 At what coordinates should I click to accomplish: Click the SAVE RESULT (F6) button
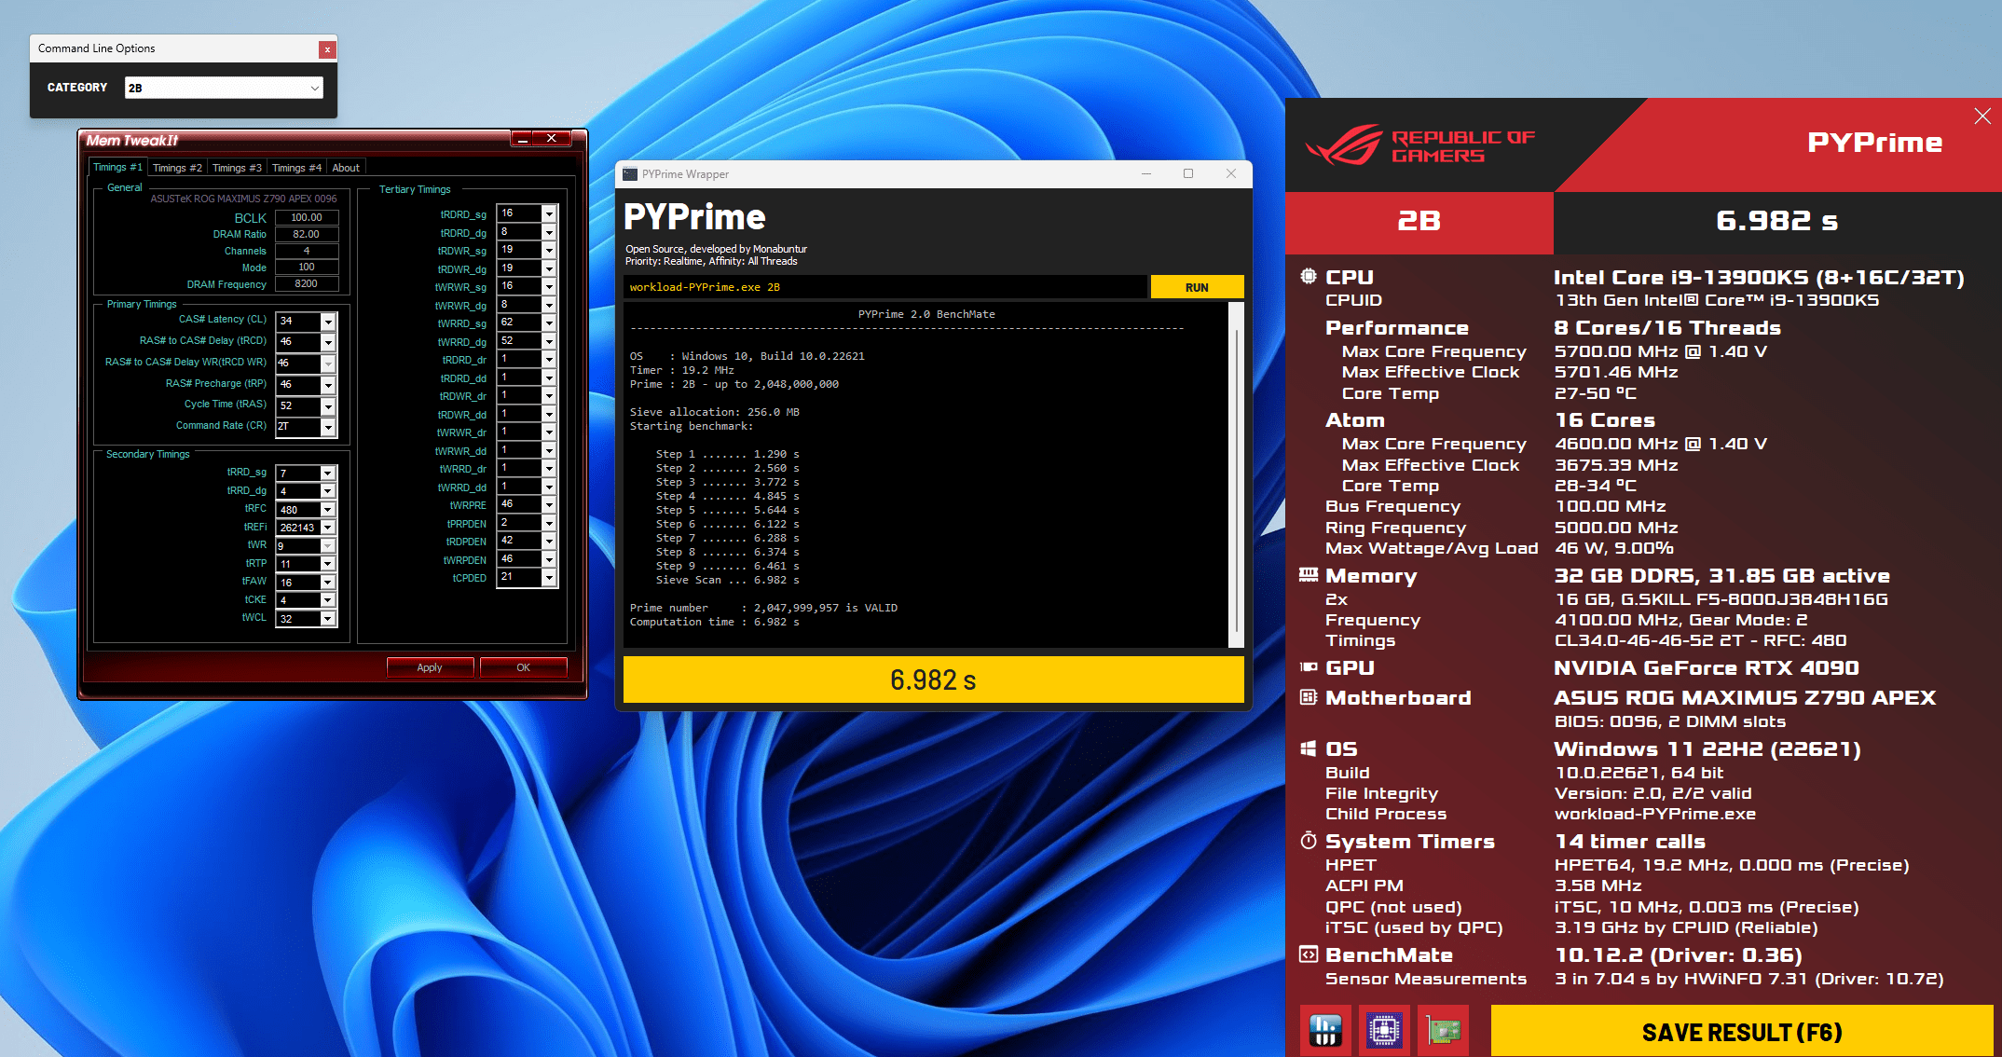(1741, 1032)
